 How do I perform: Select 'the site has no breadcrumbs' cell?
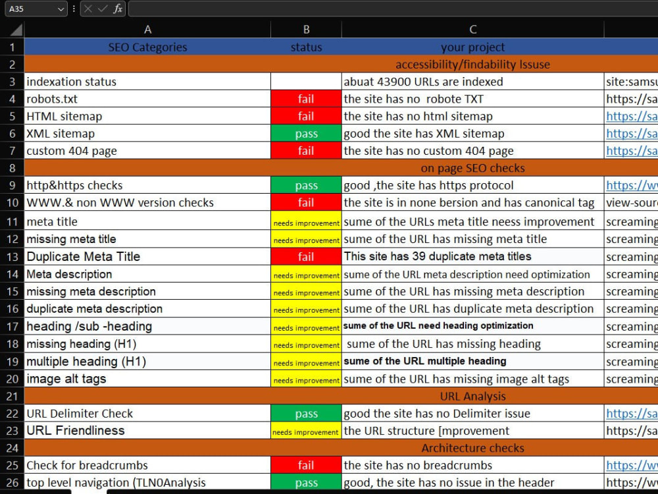[x=473, y=465]
